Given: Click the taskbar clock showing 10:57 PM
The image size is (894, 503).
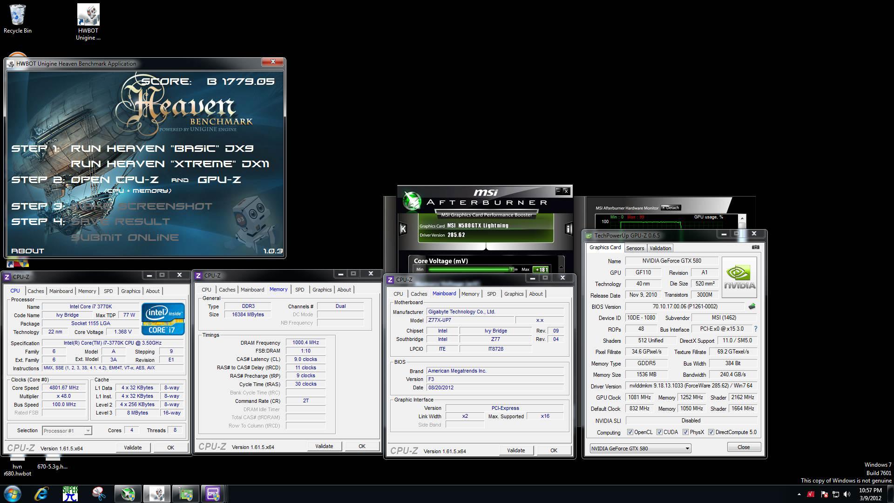Looking at the screenshot, I should tap(870, 494).
